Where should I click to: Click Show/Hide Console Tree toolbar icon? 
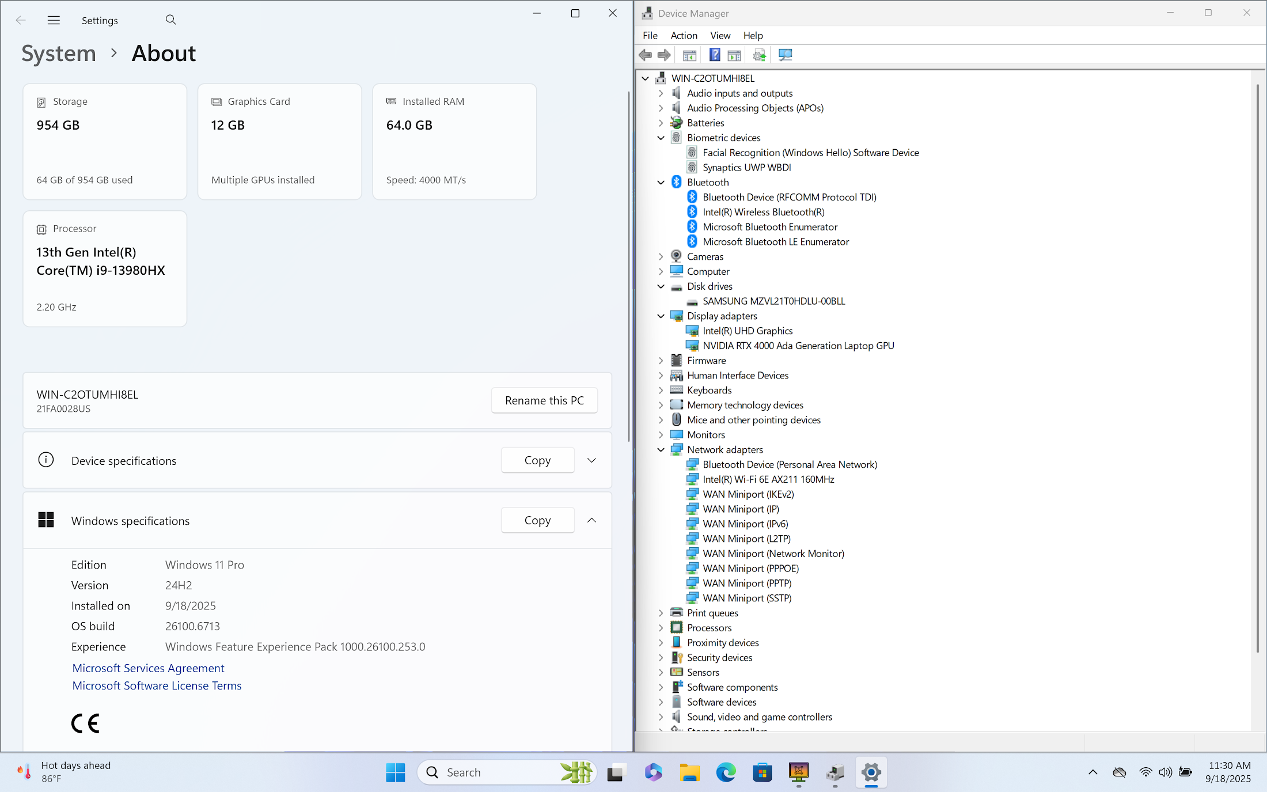(689, 55)
